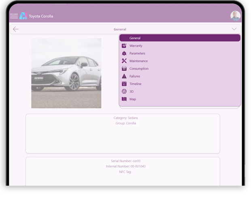Click the Timeline calendar icon
This screenshot has width=251, height=198.
[x=124, y=84]
